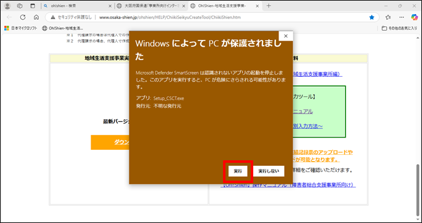Open the favorites list icon
This screenshot has width=422, height=223.
[388, 17]
